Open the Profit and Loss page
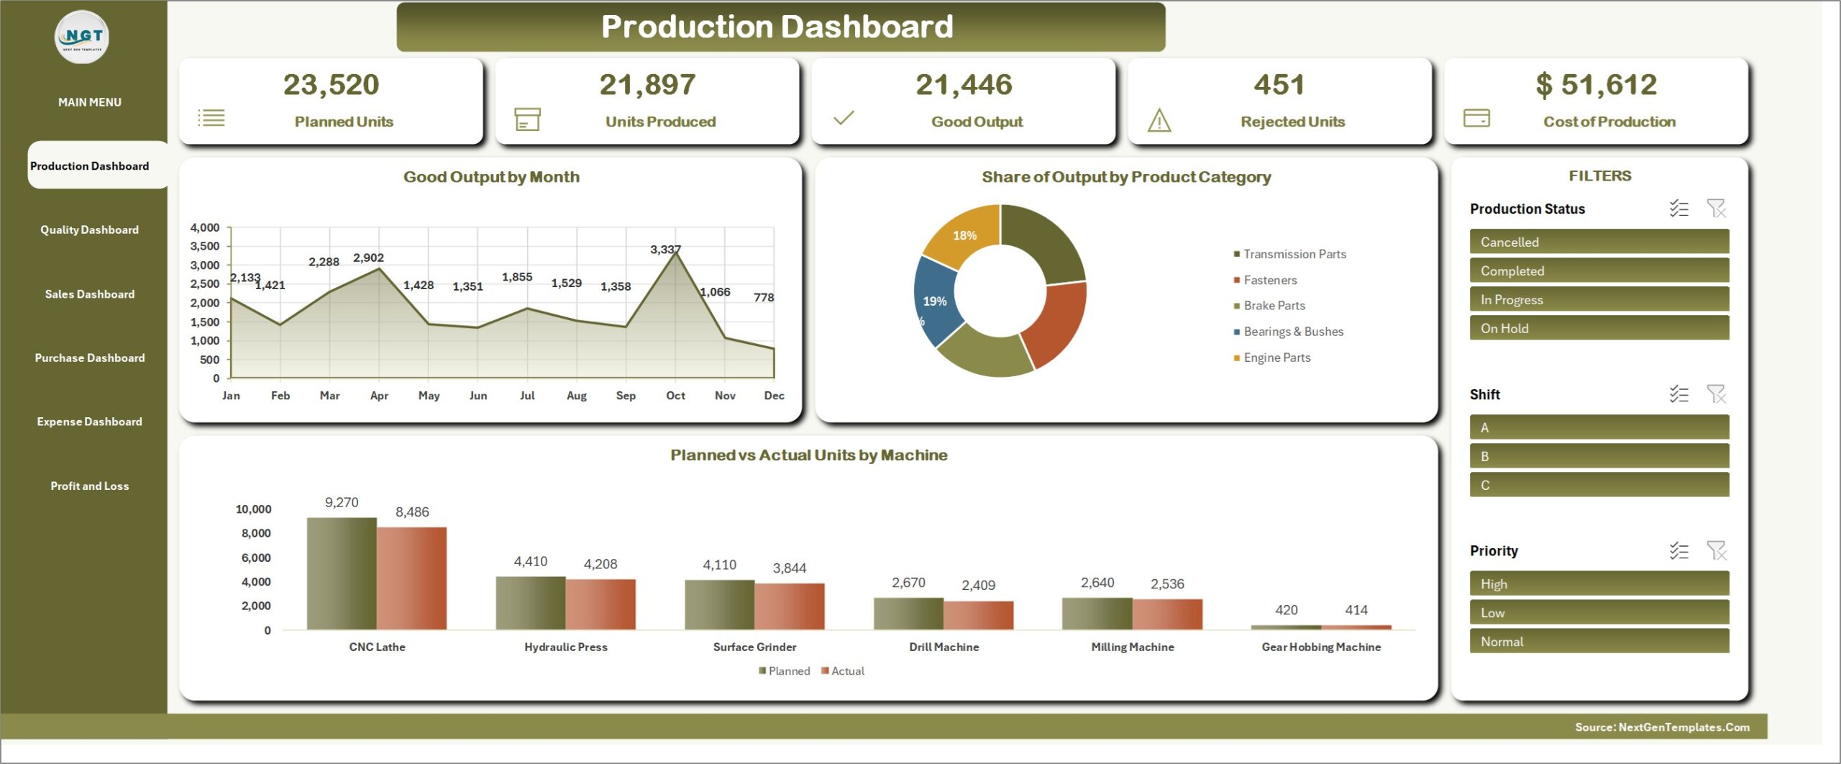This screenshot has height=764, width=1841. point(90,486)
